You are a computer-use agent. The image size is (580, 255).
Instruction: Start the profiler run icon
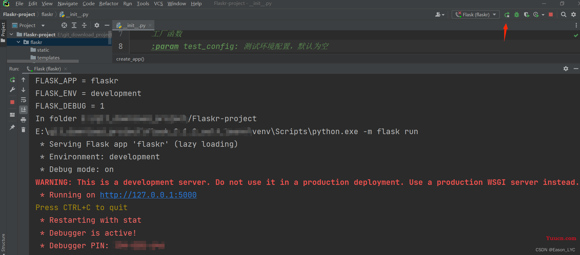(x=536, y=14)
